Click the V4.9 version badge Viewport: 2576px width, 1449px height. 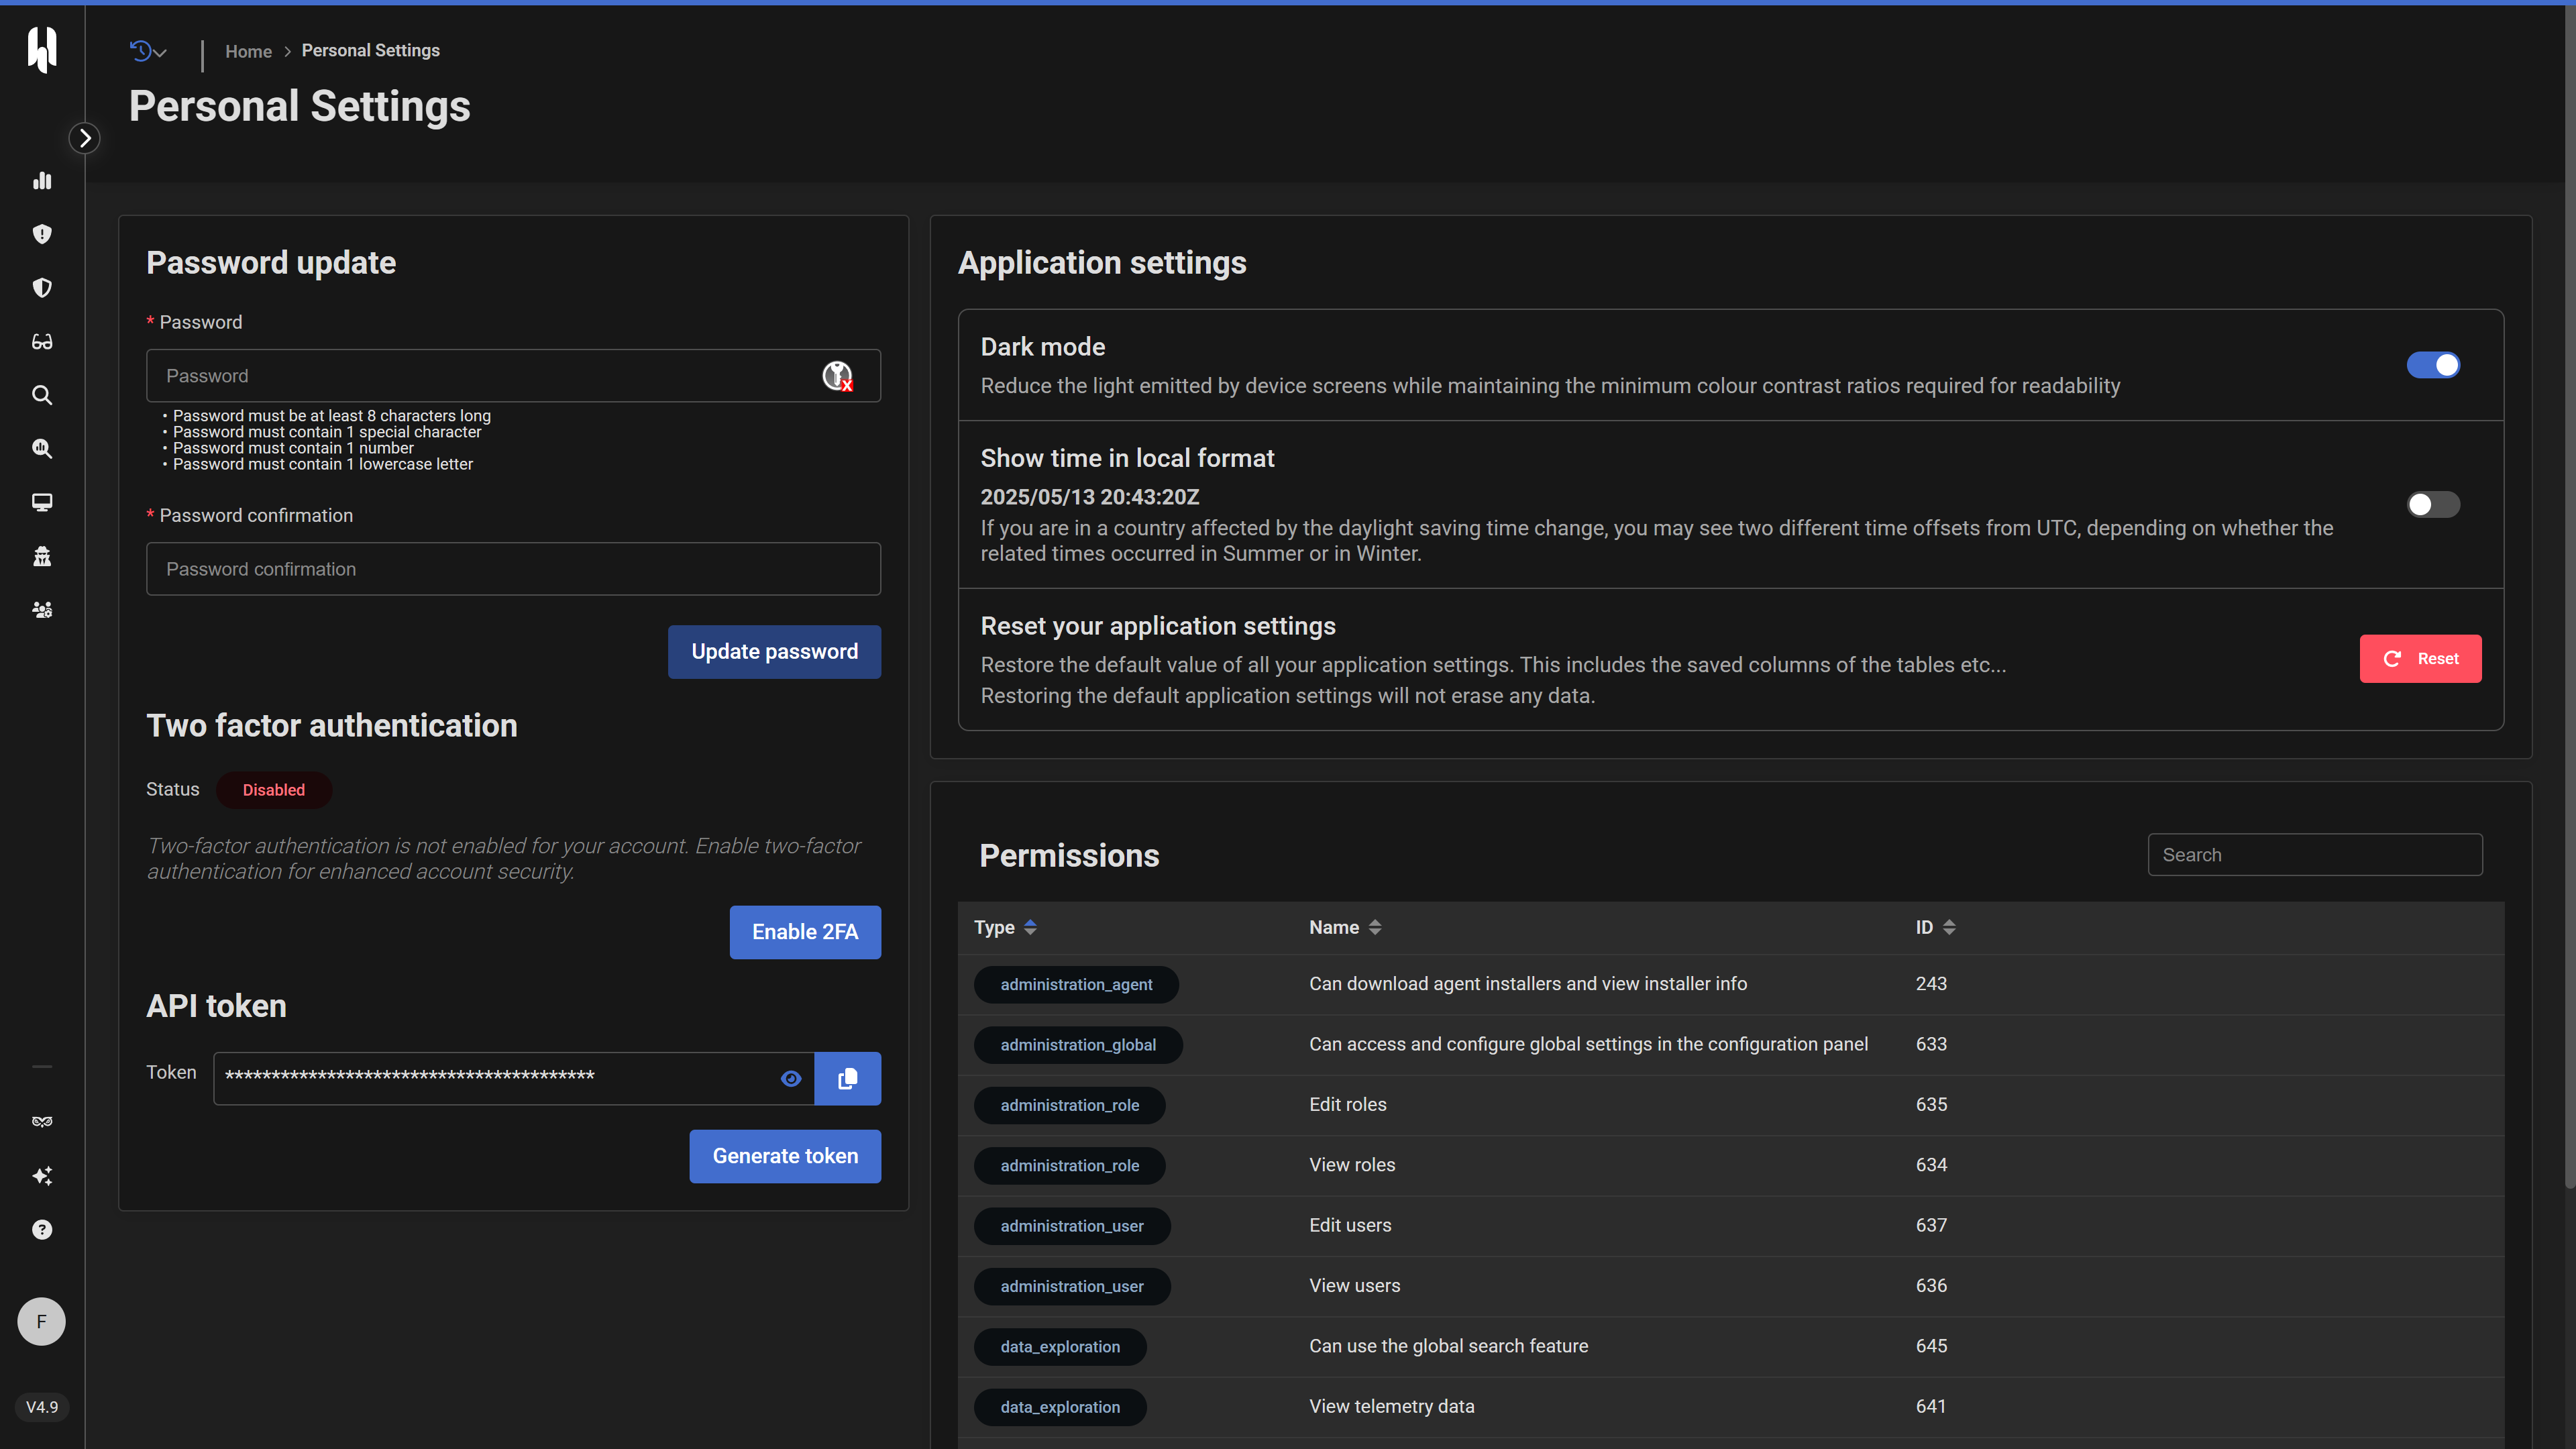tap(42, 1407)
